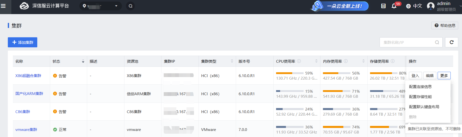Open the 状态 column filter dropdown
Screen dimensions: 462x137
click(83, 61)
